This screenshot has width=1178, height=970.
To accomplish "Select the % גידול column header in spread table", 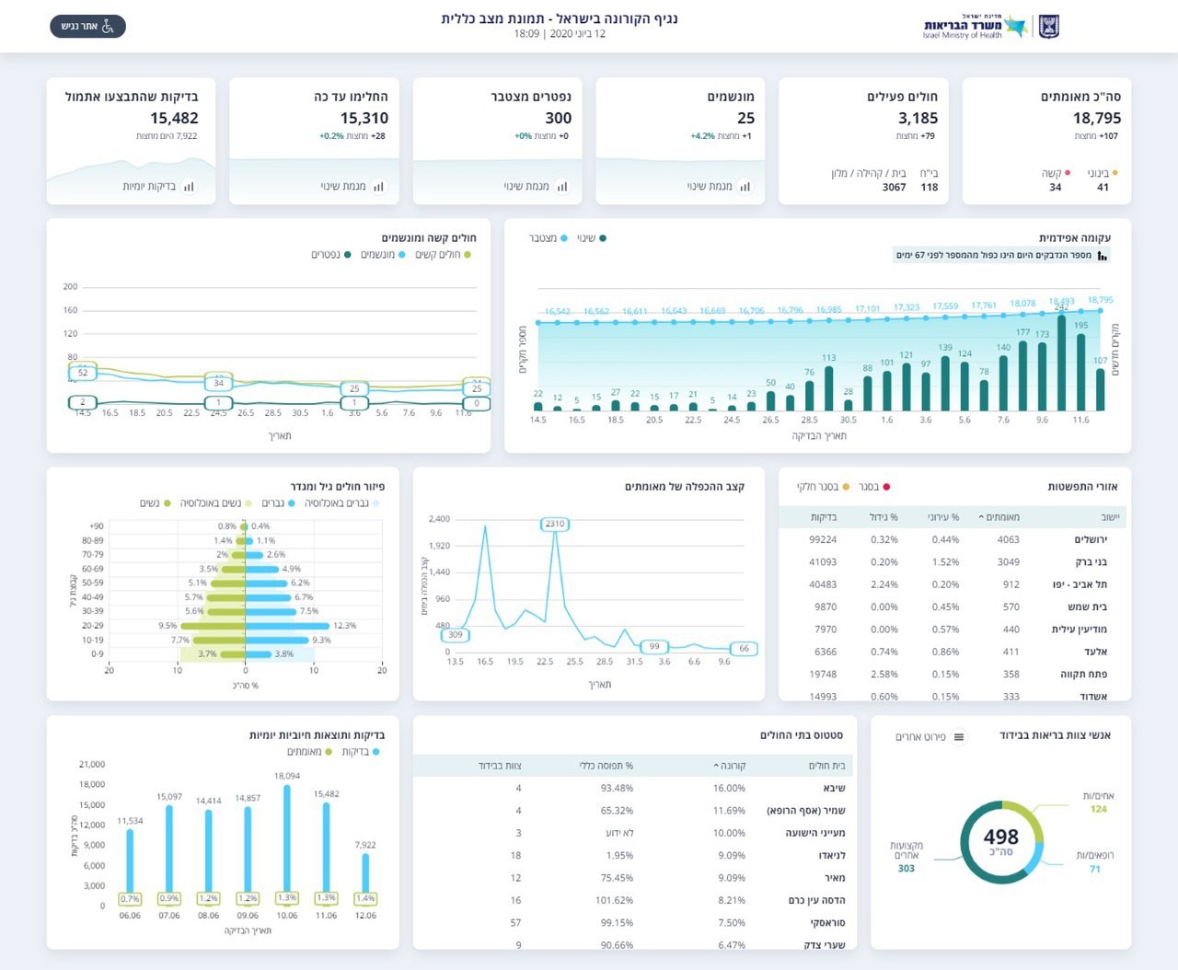I will (x=883, y=517).
